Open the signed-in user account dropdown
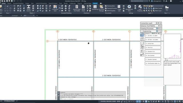183x103 pixels. pyautogui.click(x=157, y=1)
